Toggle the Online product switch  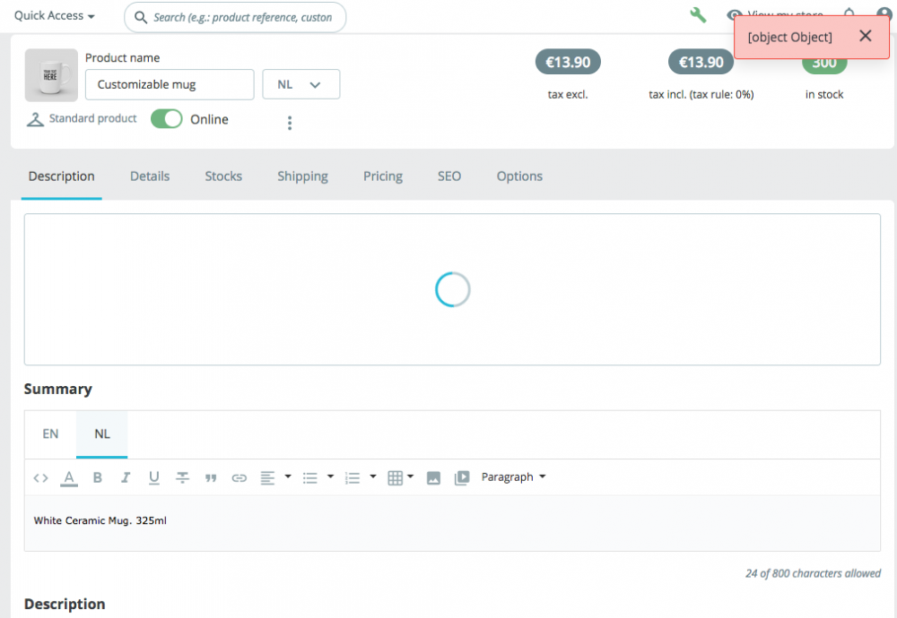(x=167, y=119)
